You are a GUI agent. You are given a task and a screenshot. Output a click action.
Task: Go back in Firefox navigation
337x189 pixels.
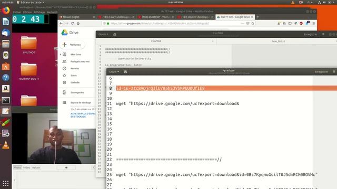point(61,23)
